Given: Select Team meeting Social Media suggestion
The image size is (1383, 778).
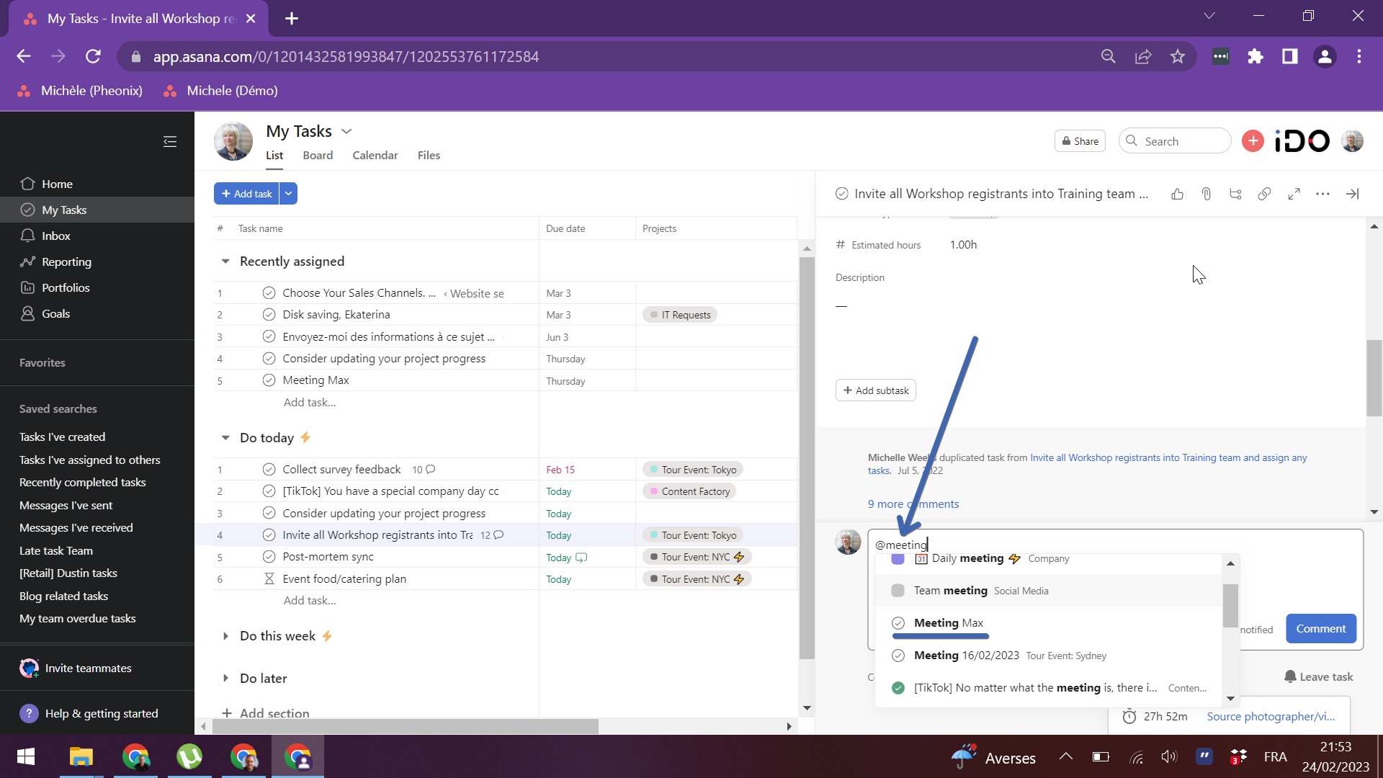Looking at the screenshot, I should [x=1049, y=590].
